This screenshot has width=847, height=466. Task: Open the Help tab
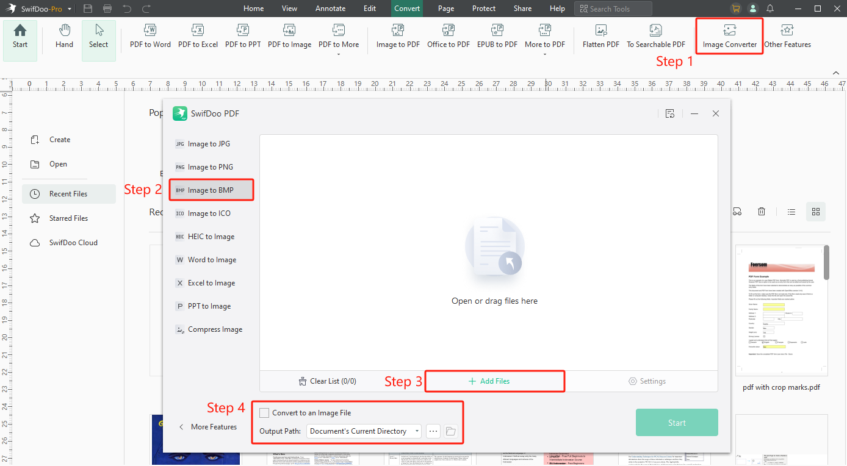(557, 9)
